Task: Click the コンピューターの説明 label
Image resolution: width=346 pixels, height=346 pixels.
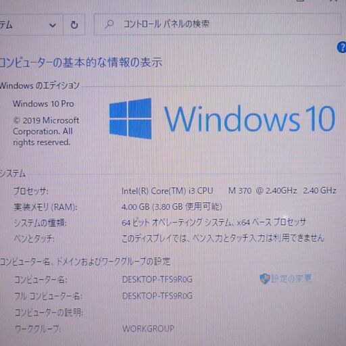Action: (x=49, y=312)
